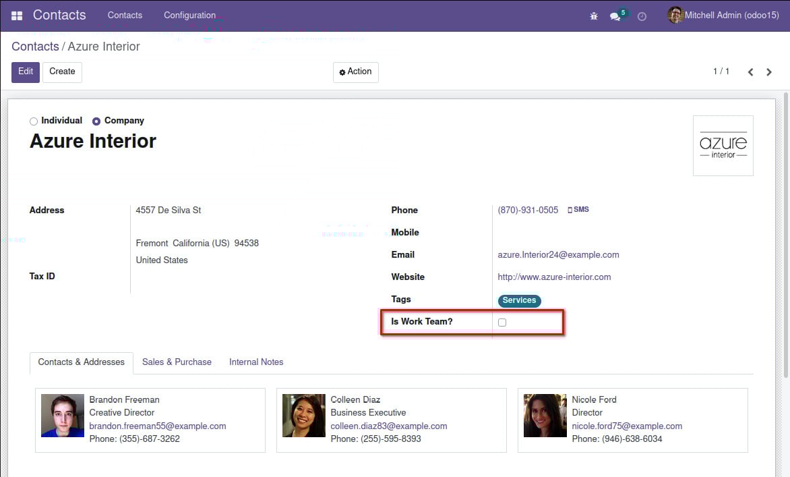The image size is (790, 477).
Task: Click Creative Director job title
Action: tap(122, 413)
